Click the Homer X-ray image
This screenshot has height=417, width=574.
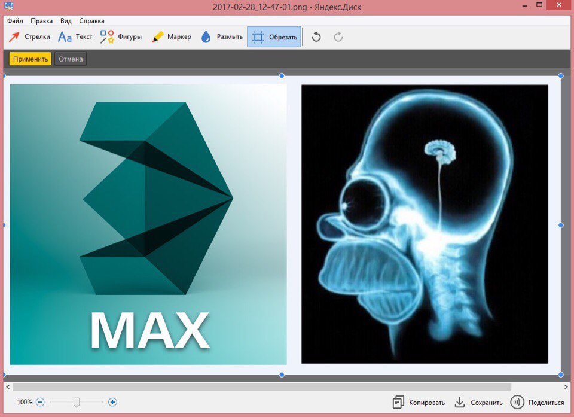tap(425, 224)
